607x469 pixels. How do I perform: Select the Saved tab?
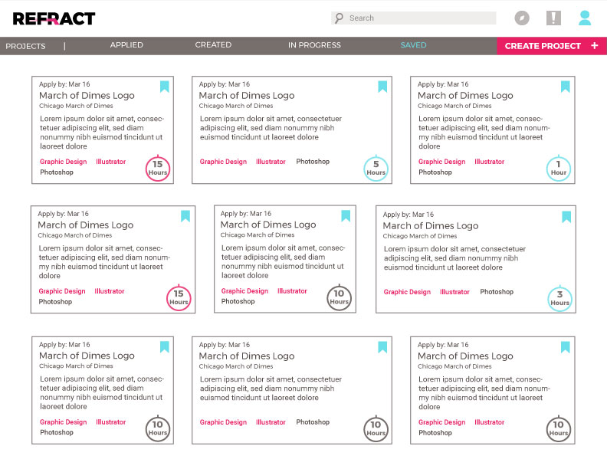click(x=413, y=45)
